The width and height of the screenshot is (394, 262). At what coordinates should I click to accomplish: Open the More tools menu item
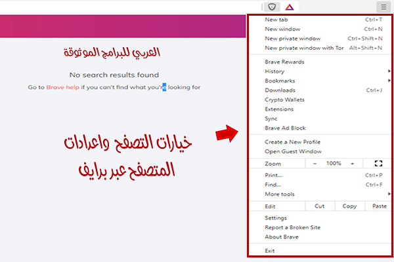[x=320, y=194]
